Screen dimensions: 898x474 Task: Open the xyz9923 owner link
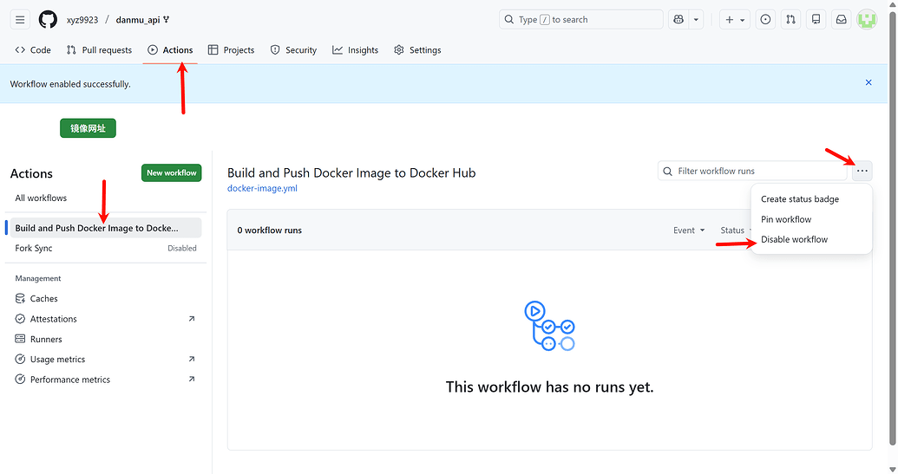(x=82, y=19)
